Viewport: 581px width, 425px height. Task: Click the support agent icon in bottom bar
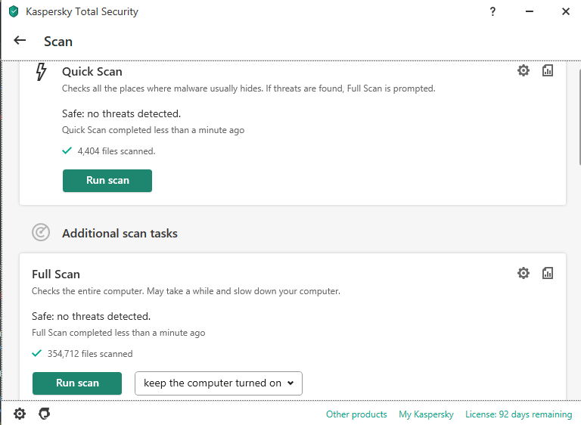pyautogui.click(x=45, y=414)
